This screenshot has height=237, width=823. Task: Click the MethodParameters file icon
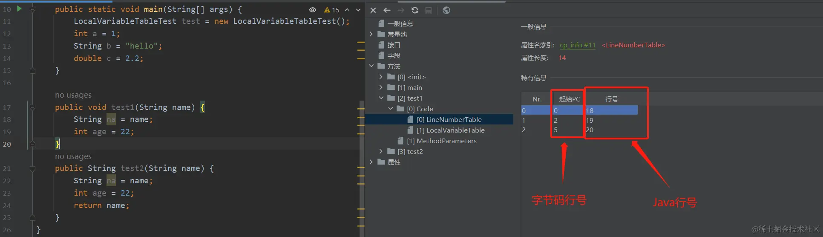[400, 141]
